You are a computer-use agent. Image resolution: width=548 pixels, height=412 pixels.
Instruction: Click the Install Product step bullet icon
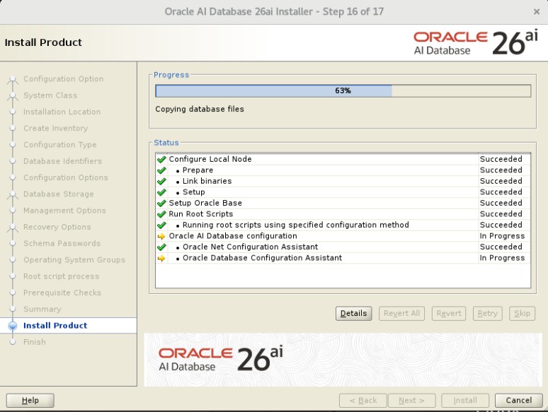click(x=13, y=326)
